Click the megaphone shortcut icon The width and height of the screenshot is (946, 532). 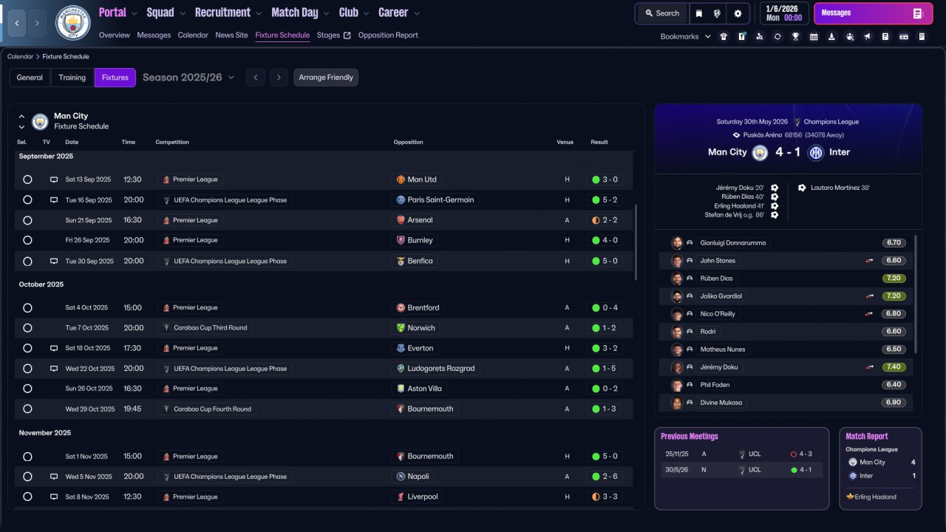coord(868,36)
